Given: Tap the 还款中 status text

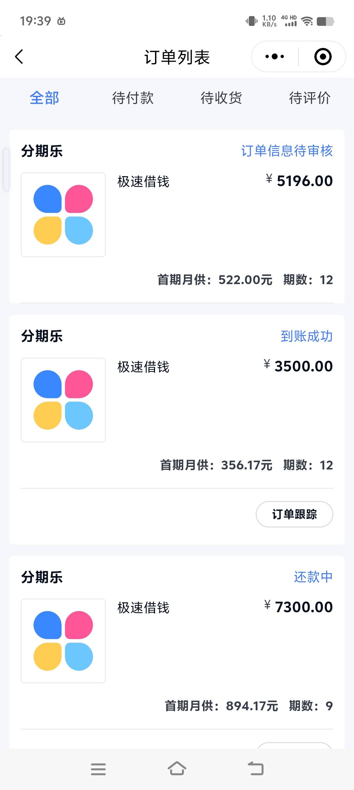Looking at the screenshot, I should coord(313,577).
